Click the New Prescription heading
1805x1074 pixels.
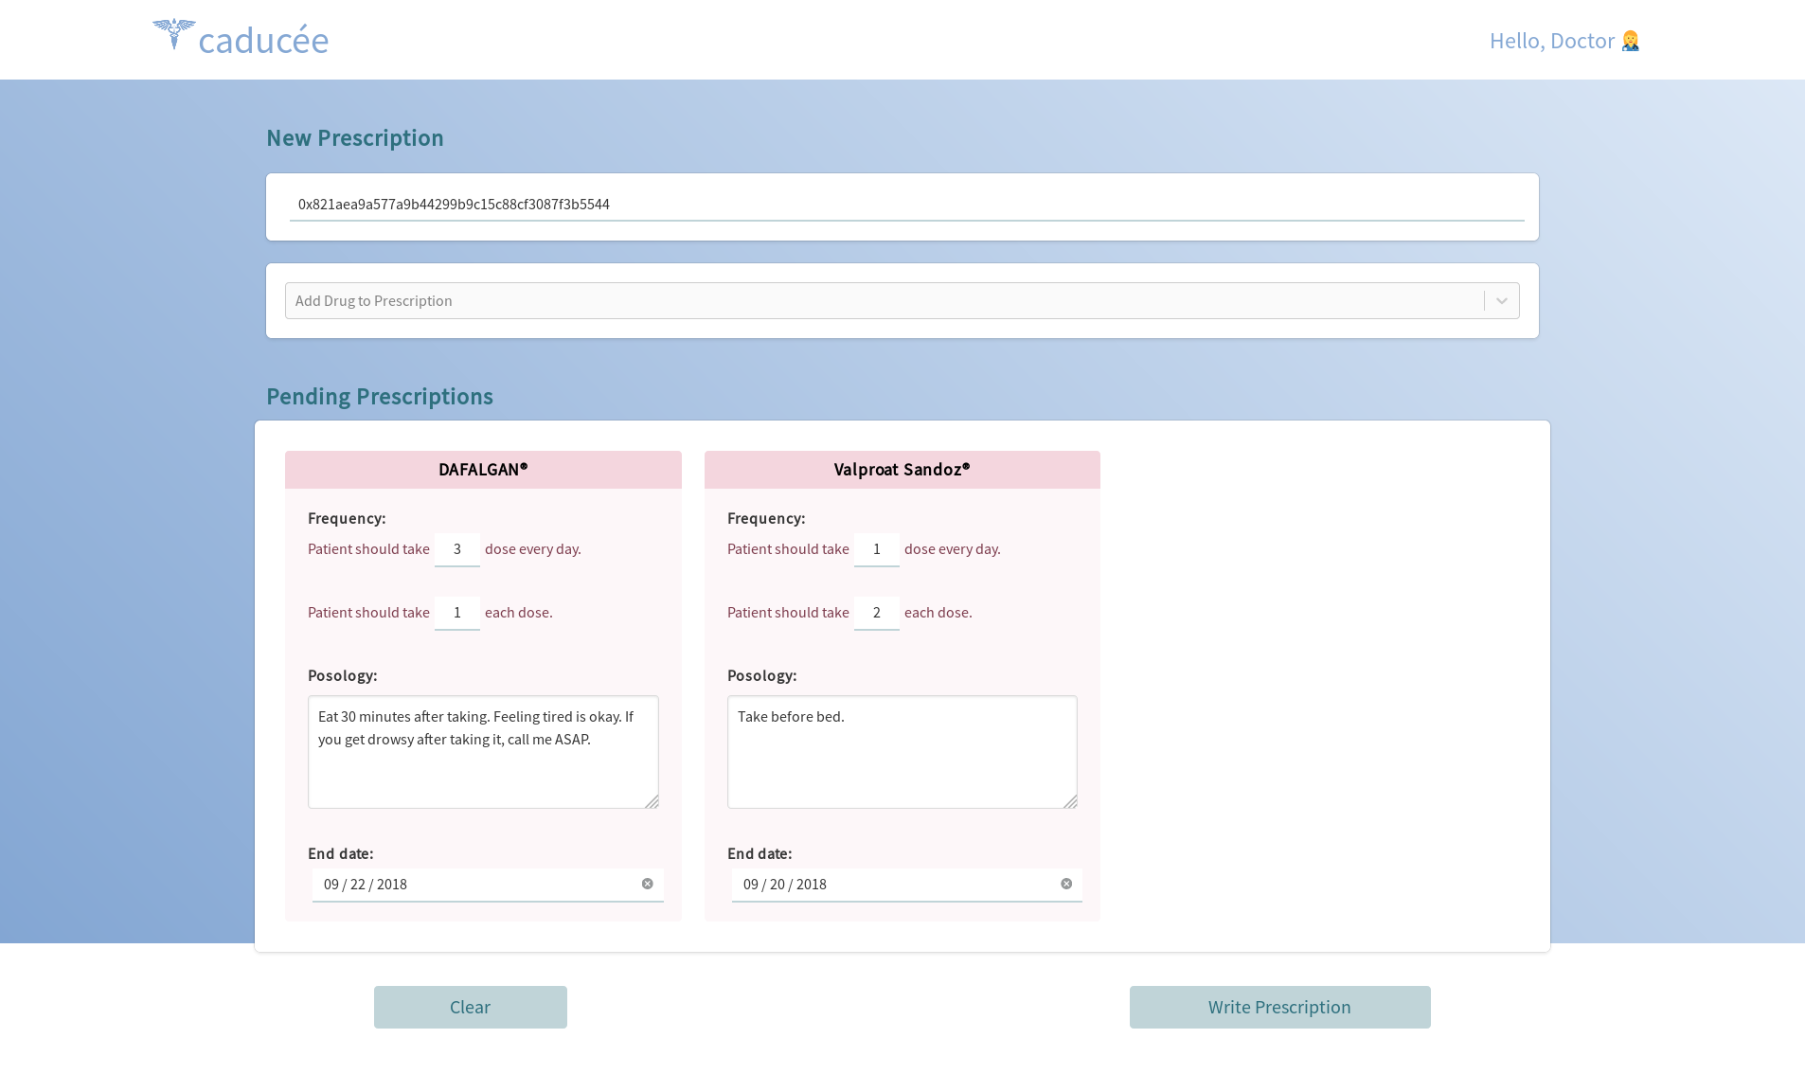click(355, 138)
